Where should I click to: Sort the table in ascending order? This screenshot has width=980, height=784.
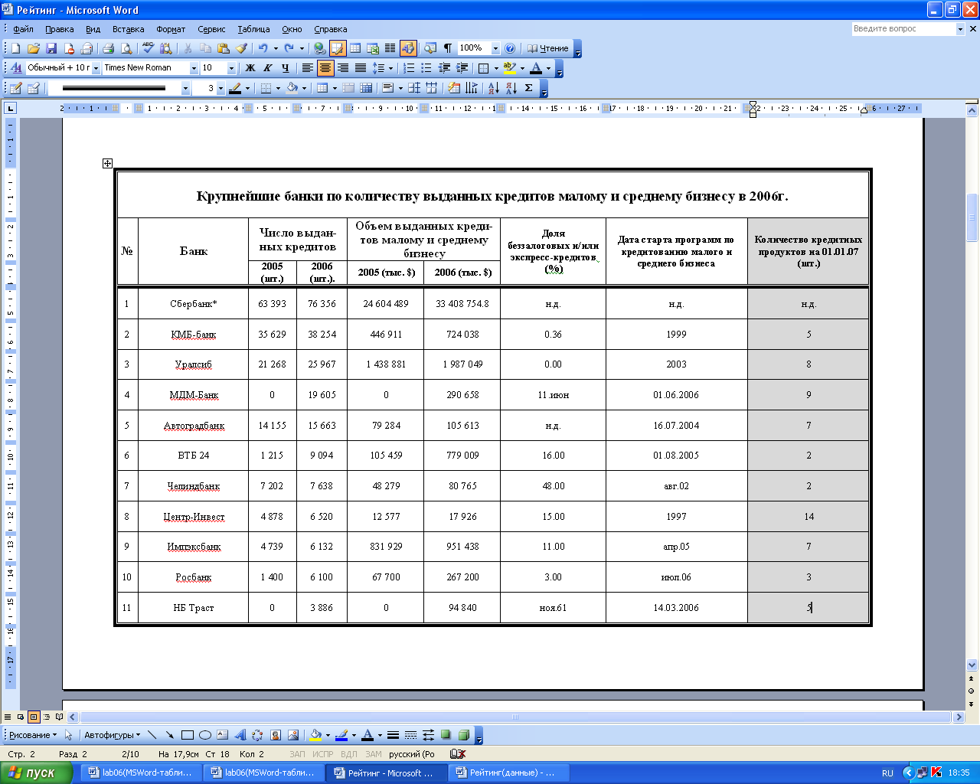(x=494, y=88)
